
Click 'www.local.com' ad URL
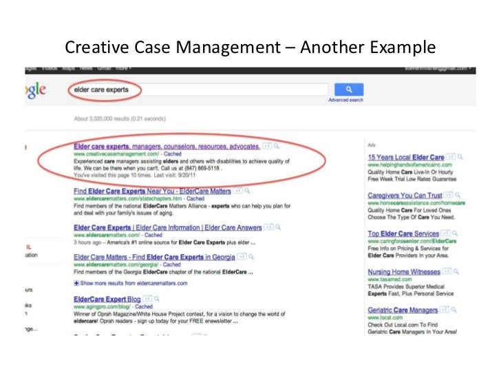[385, 317]
